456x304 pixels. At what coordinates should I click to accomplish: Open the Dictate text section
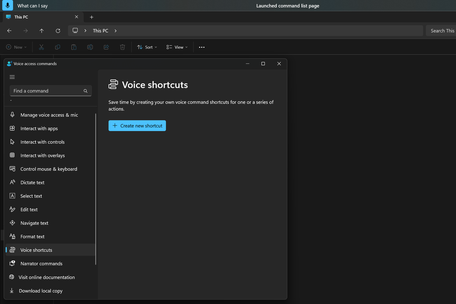tap(32, 182)
